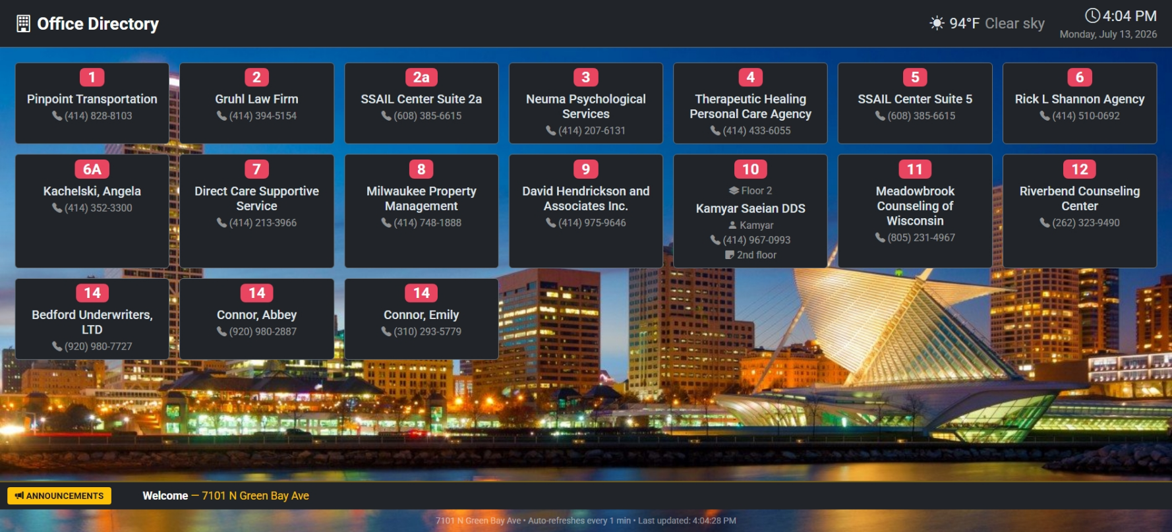Click the phone icon for Therapeutic Healing Personal Care

tap(715, 131)
